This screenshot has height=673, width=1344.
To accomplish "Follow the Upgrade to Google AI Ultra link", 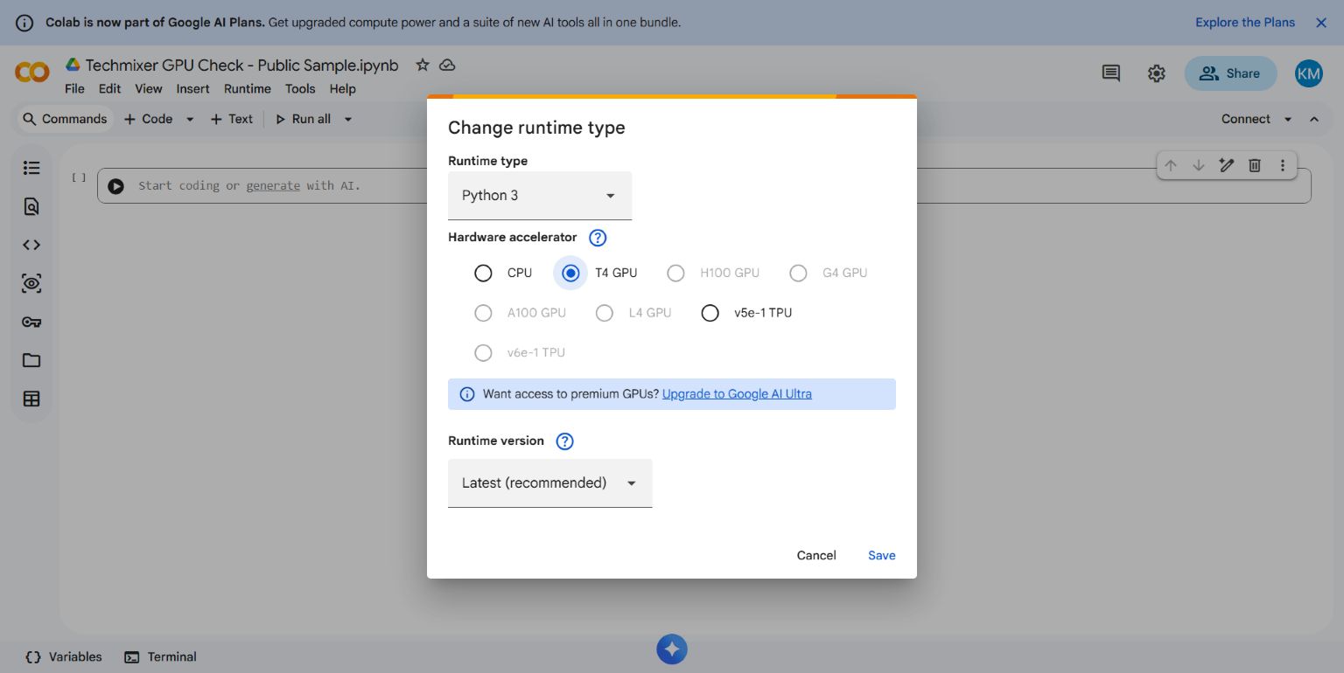I will (x=737, y=394).
